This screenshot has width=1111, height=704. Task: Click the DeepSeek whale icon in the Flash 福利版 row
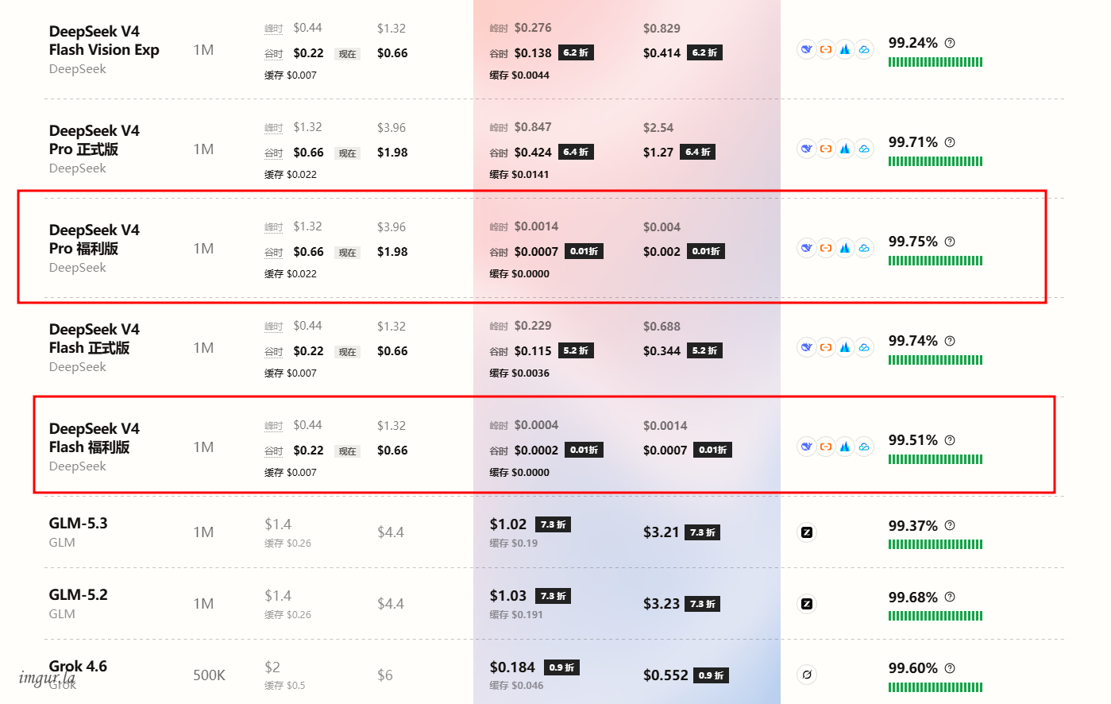[807, 447]
